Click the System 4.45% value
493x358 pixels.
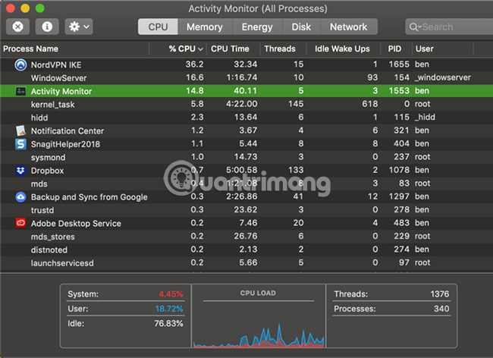click(171, 294)
